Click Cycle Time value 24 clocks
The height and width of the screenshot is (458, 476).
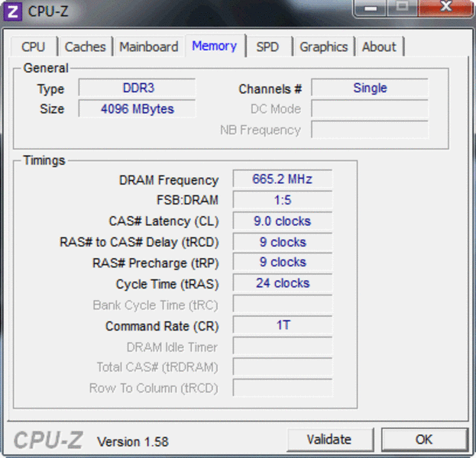point(283,283)
